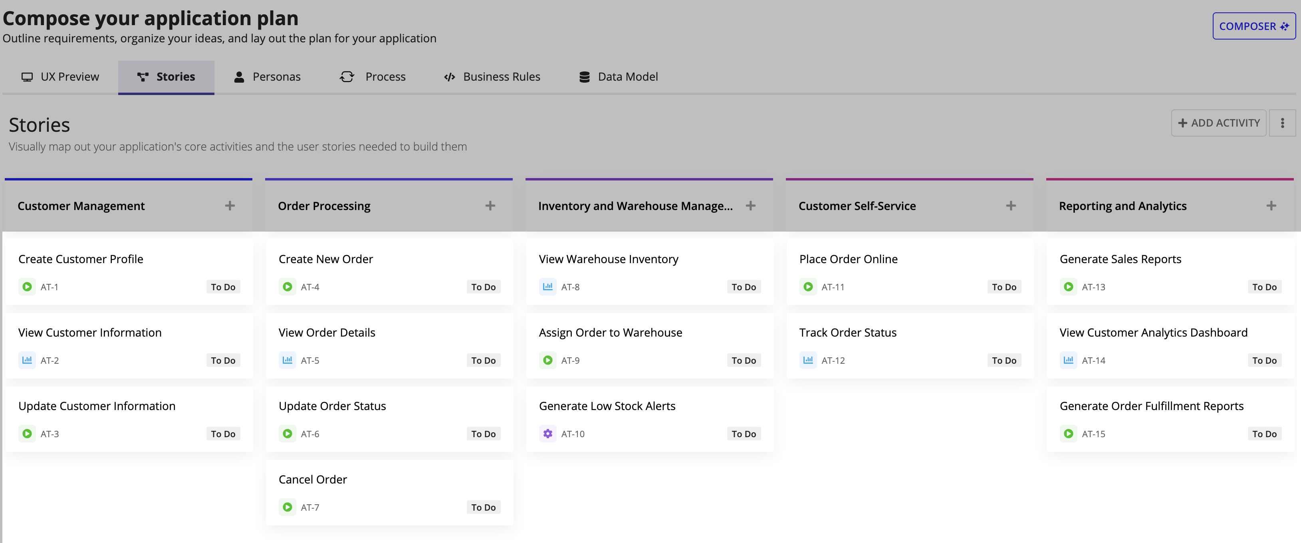Screen dimensions: 1301x543
Task: Change the To Do status of AT-13
Action: pos(1264,287)
